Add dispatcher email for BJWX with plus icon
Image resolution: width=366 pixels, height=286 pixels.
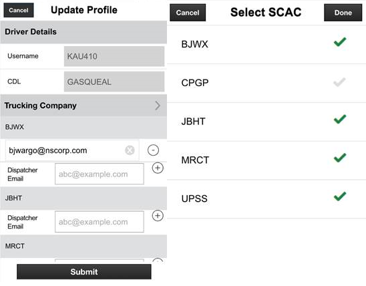[158, 168]
